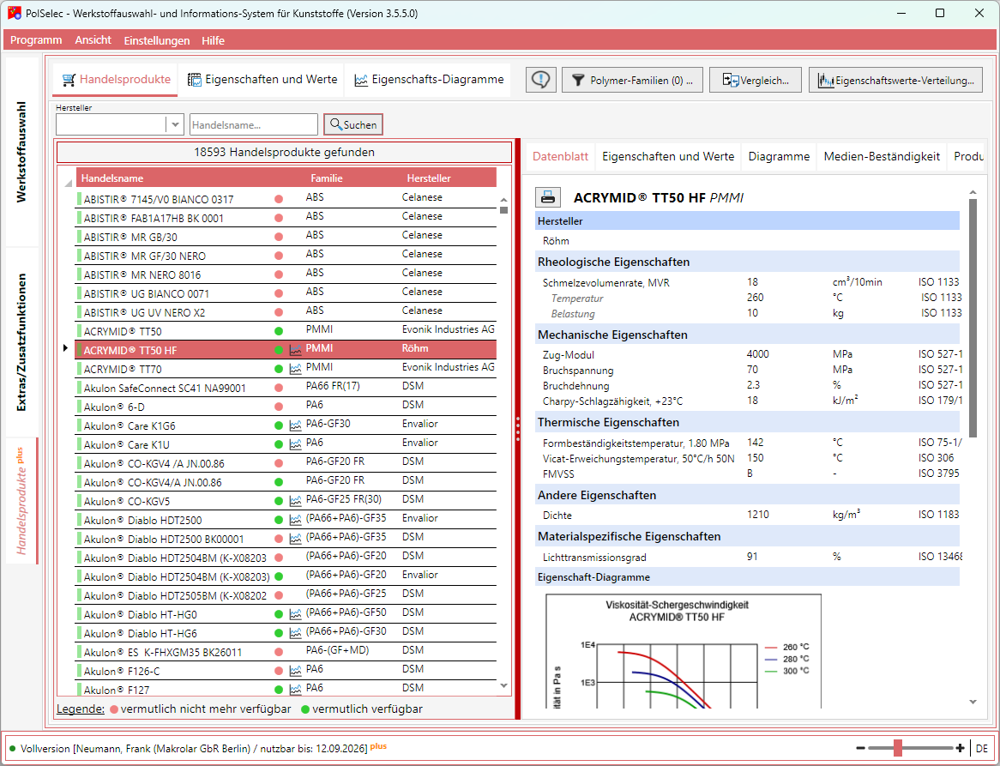Click the zoom plus icon in status bar

point(960,748)
